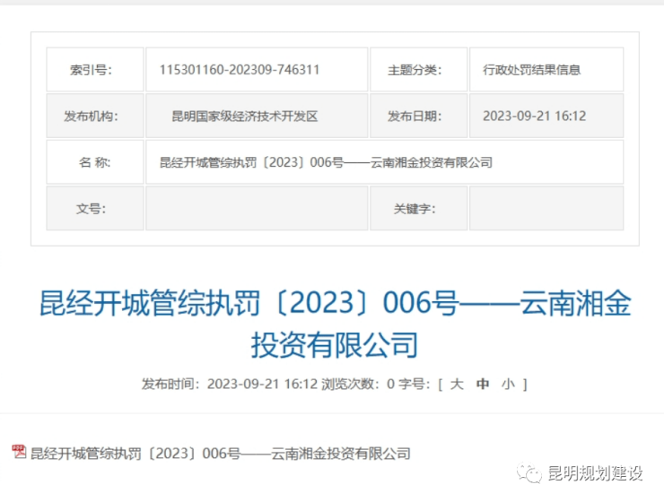Set font size to 中
Image resolution: width=664 pixels, height=502 pixels.
(x=483, y=384)
